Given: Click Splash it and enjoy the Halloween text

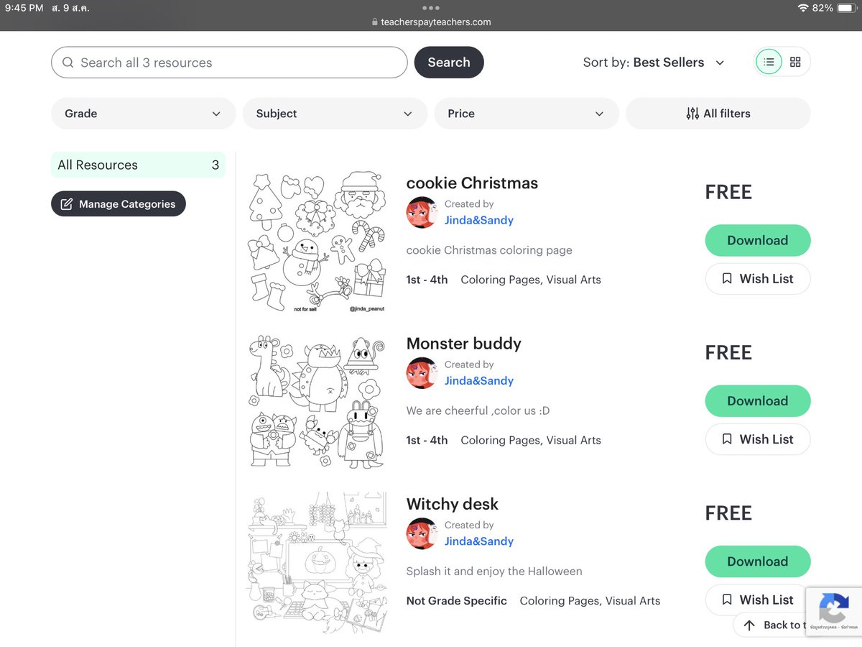Looking at the screenshot, I should [494, 572].
